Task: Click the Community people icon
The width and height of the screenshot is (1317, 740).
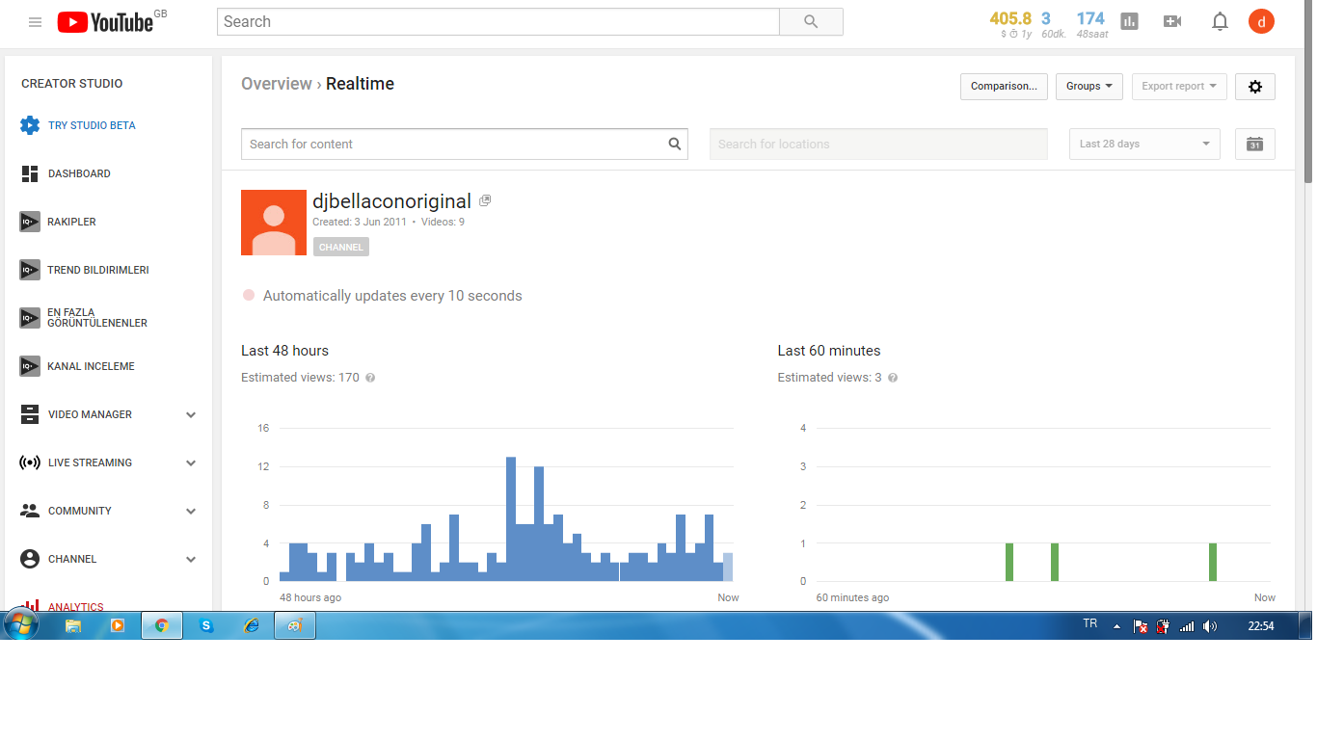Action: pyautogui.click(x=30, y=511)
